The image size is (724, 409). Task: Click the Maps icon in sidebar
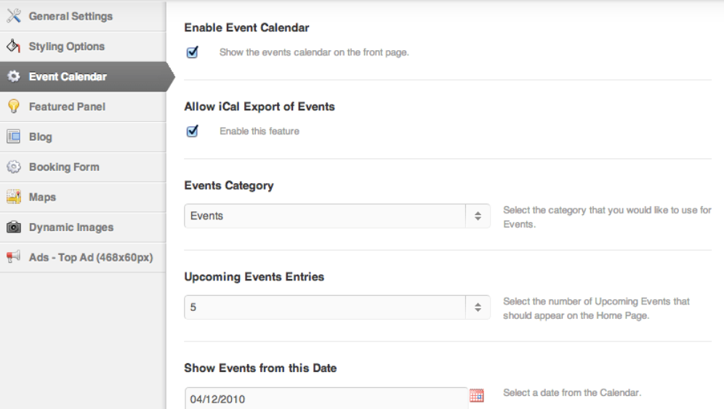14,197
